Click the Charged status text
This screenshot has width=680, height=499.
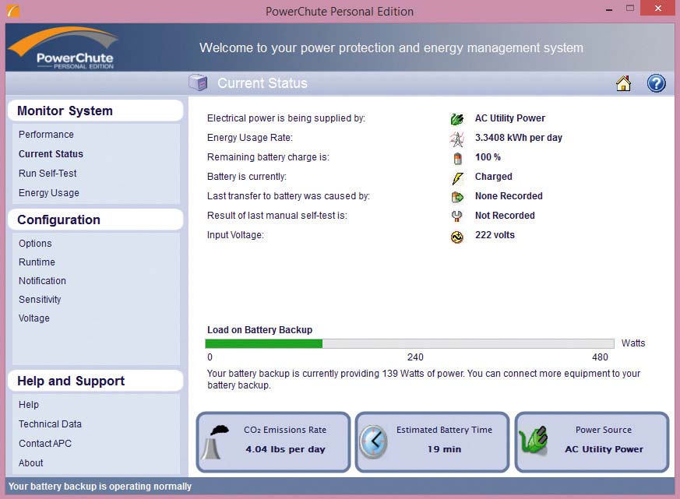[494, 177]
